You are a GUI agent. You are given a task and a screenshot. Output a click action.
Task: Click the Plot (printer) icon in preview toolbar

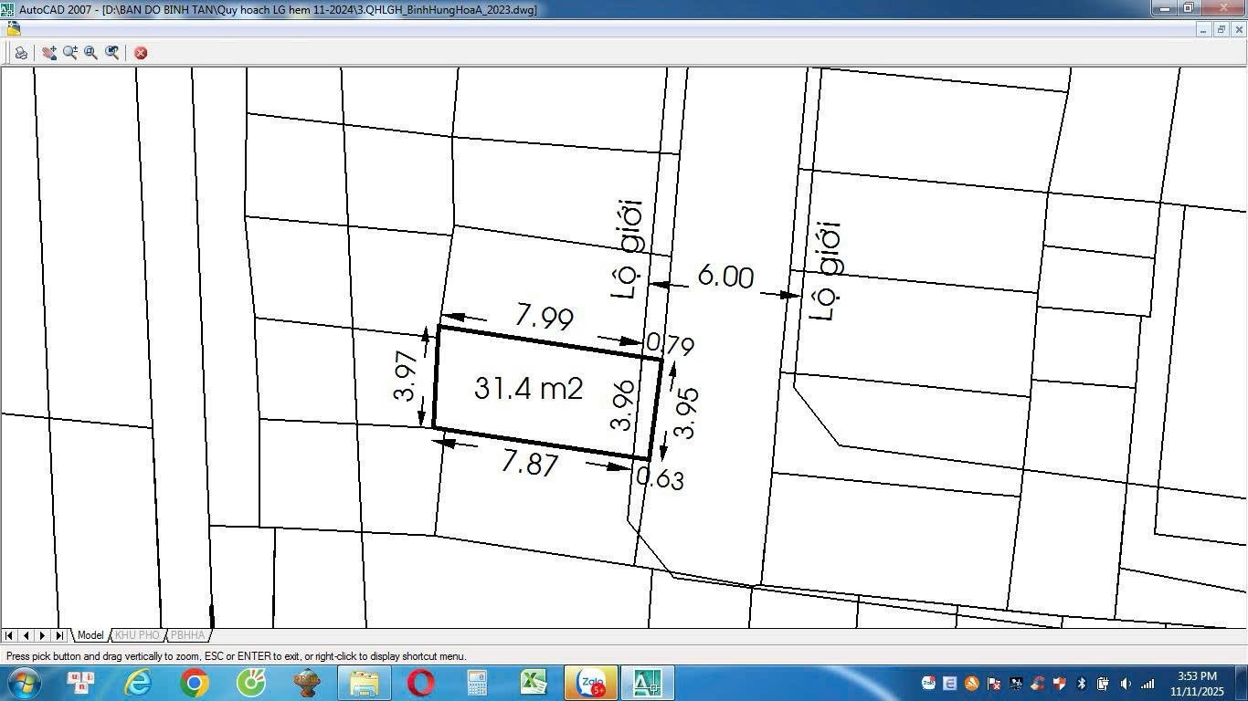tap(20, 53)
